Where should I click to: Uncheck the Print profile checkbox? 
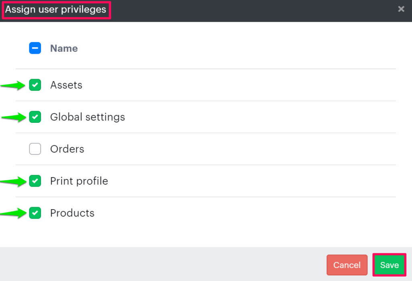point(35,181)
